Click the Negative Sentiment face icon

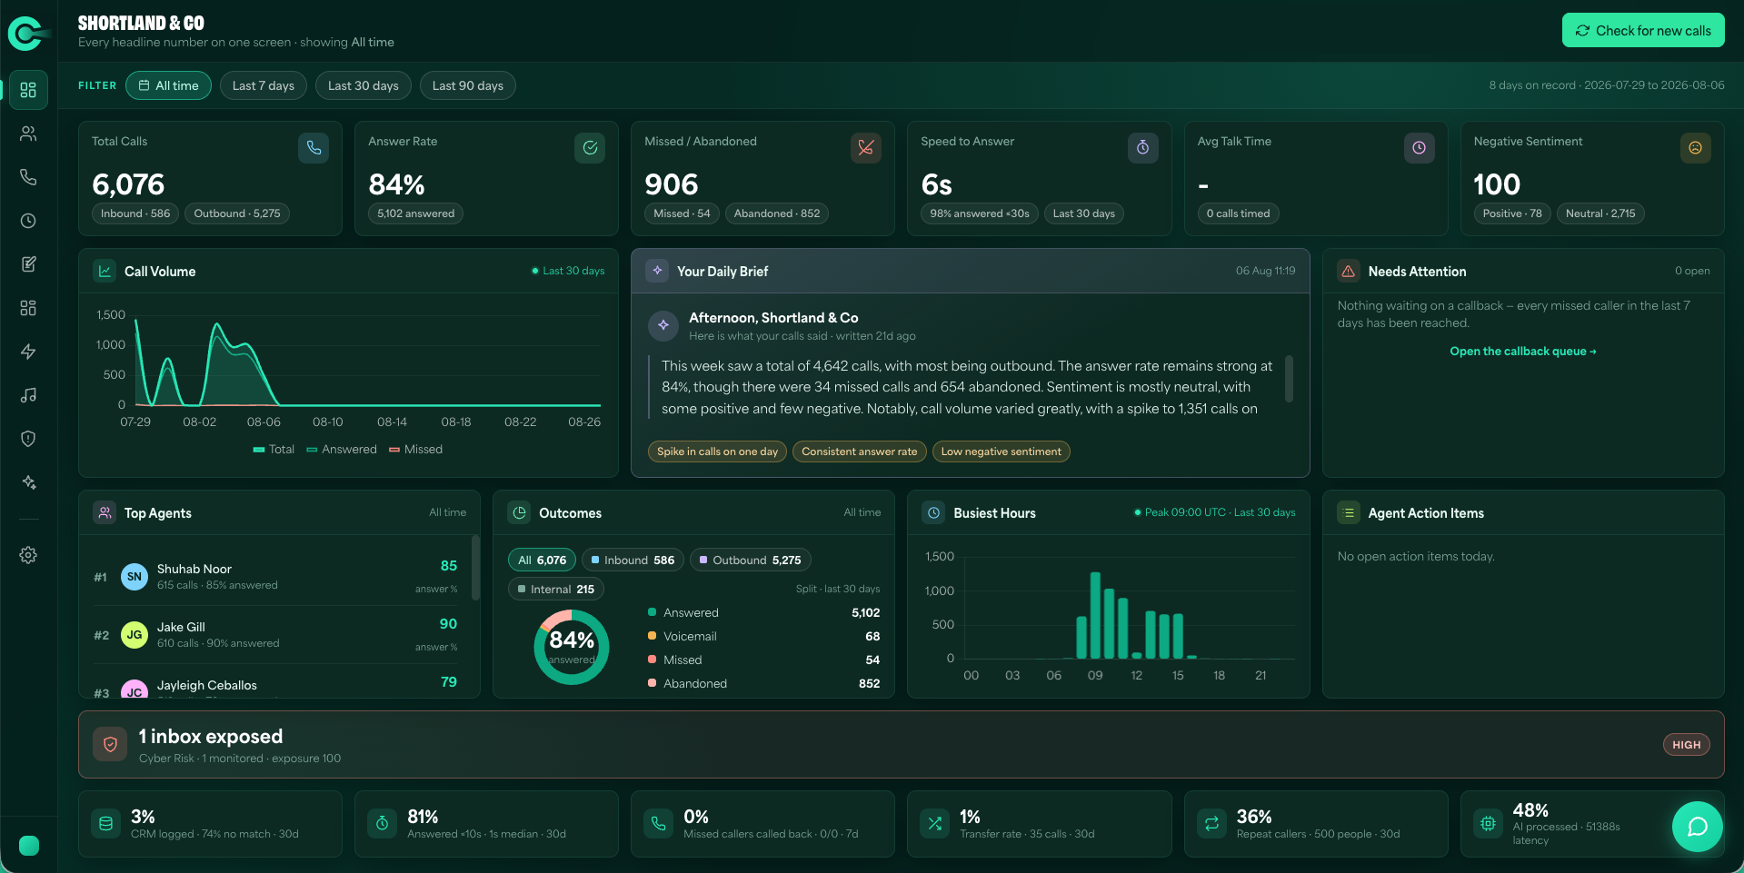1695,148
